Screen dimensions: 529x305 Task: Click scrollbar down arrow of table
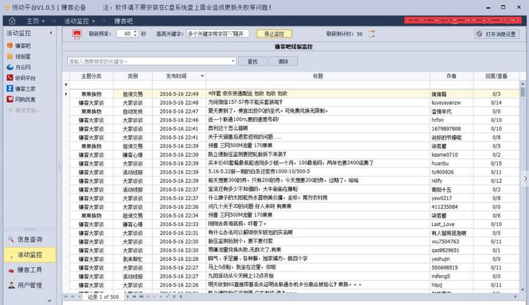523,290
